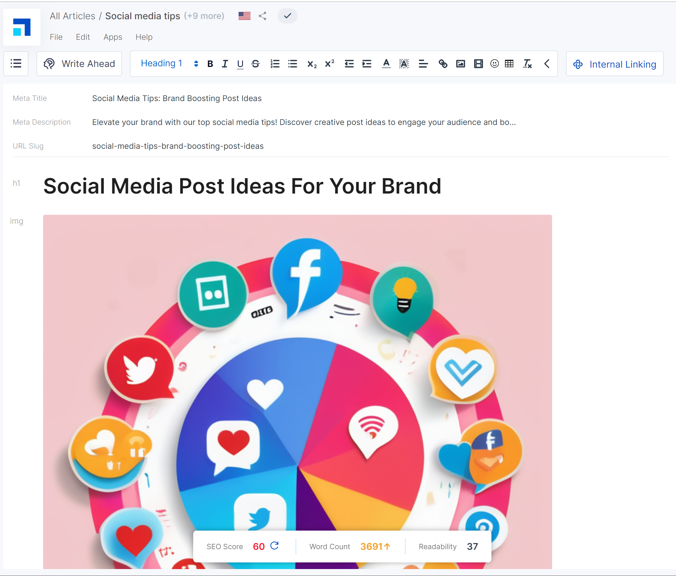
Task: Insert a table with the toolbar
Action: [x=509, y=64]
